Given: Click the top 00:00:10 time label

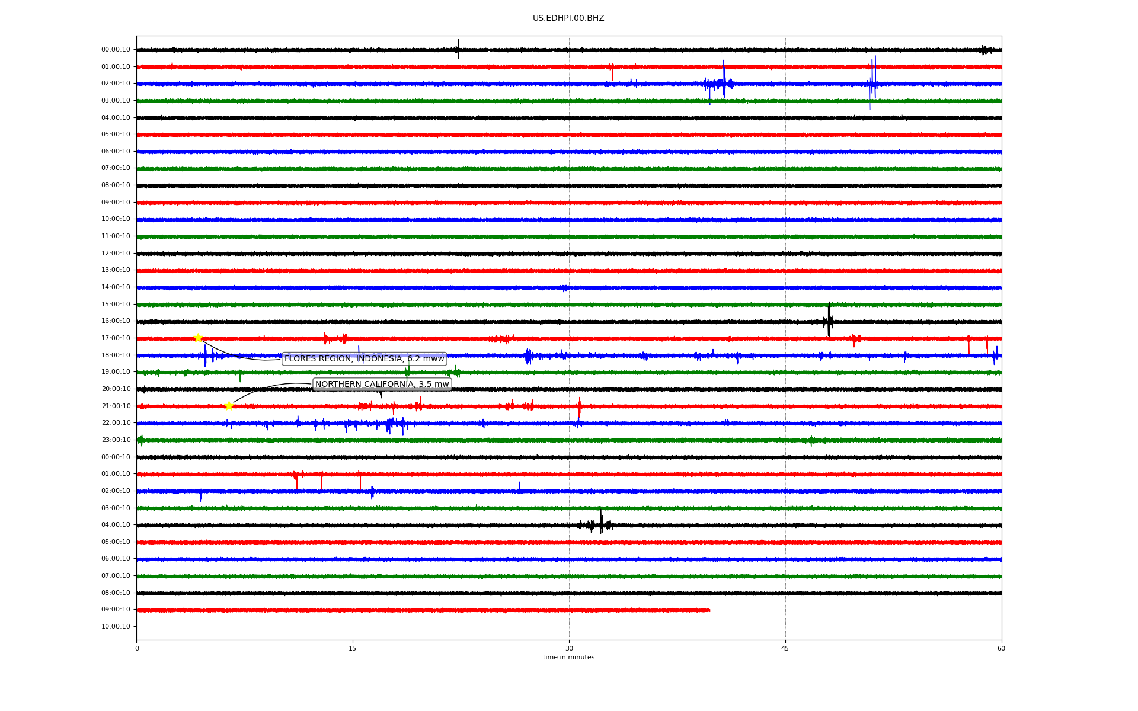Looking at the screenshot, I should point(116,50).
